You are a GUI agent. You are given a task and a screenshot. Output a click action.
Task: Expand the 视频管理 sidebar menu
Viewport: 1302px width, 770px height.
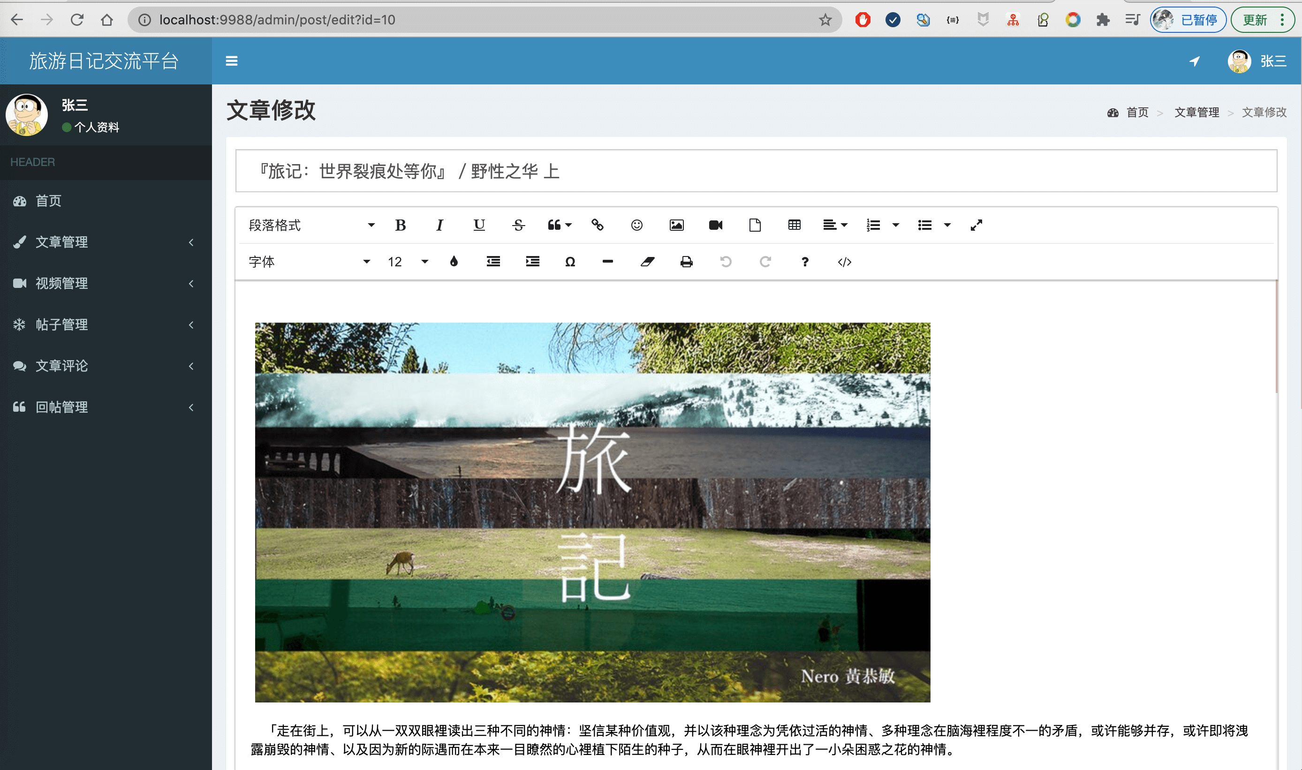(106, 283)
